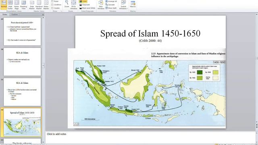258x145 pixels.
Task: Select slide 31 SEA & Islam thumbnail
Action: tap(22, 92)
